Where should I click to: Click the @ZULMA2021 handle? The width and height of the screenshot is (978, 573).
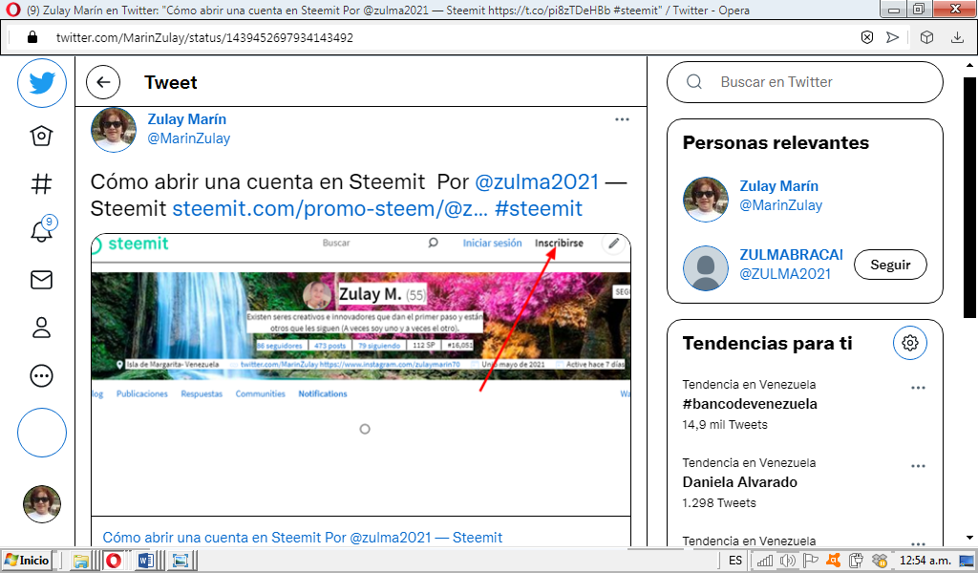coord(785,274)
